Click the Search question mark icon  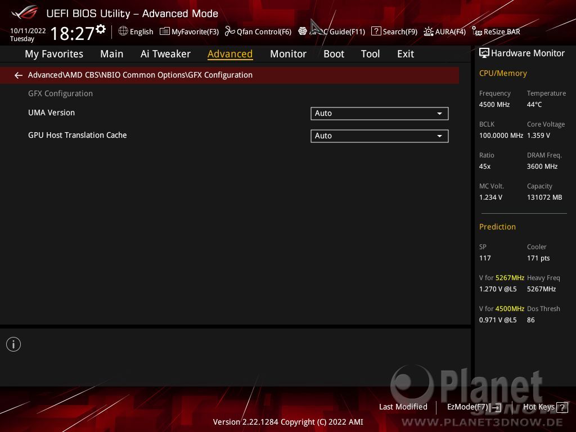coord(376,31)
